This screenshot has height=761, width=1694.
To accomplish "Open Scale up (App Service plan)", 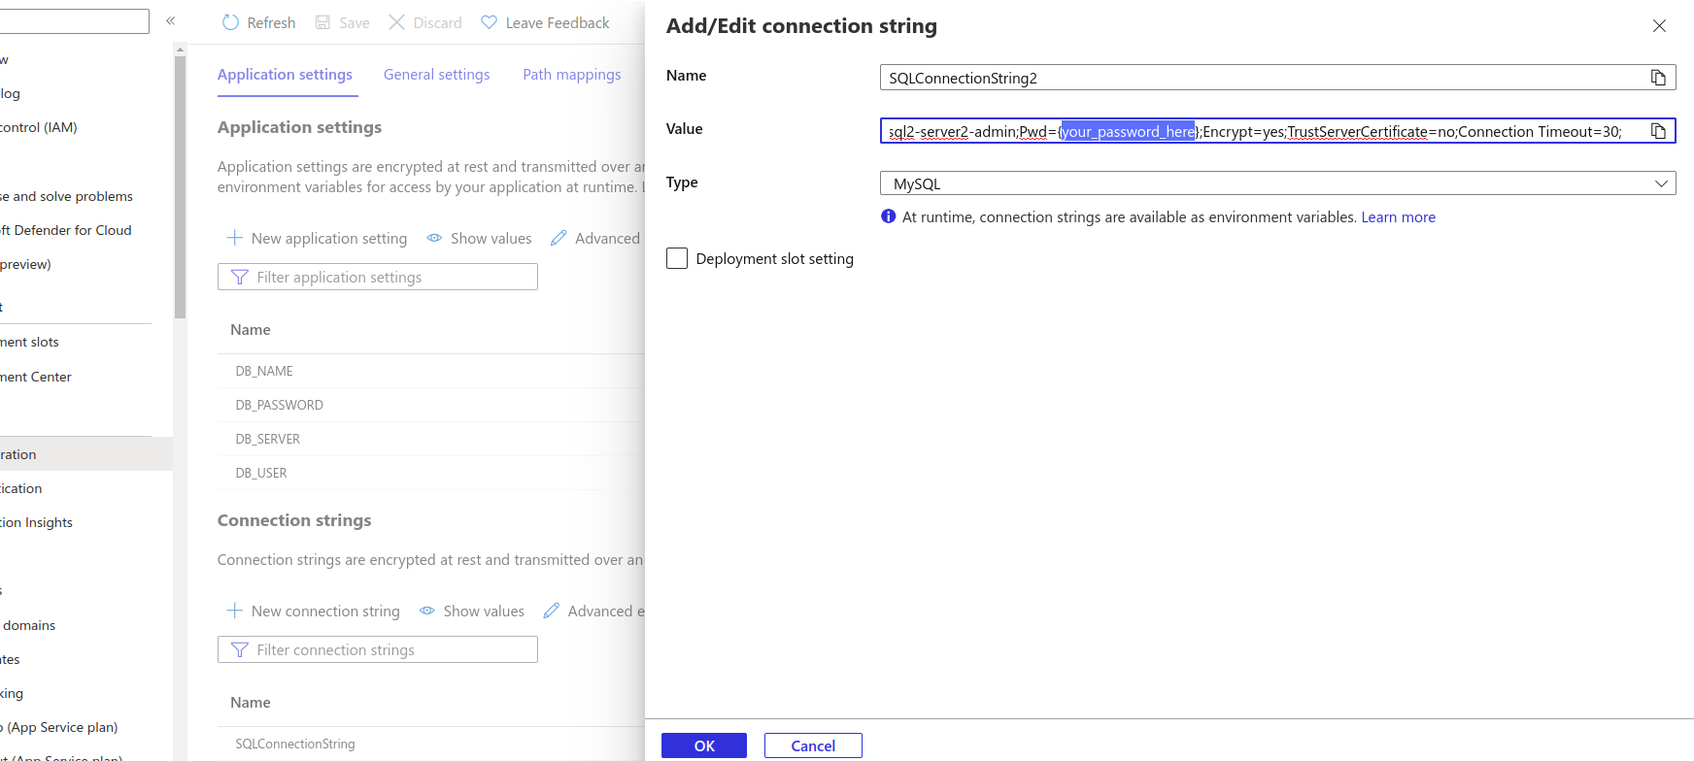I will [x=59, y=727].
